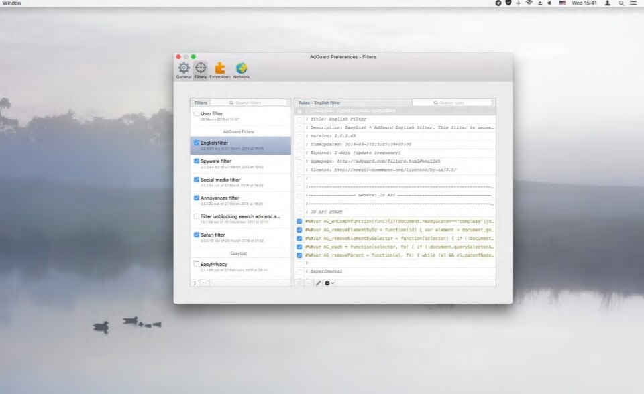The height and width of the screenshot is (394, 644).
Task: Select the Description EasyList rule line
Action: click(x=395, y=127)
